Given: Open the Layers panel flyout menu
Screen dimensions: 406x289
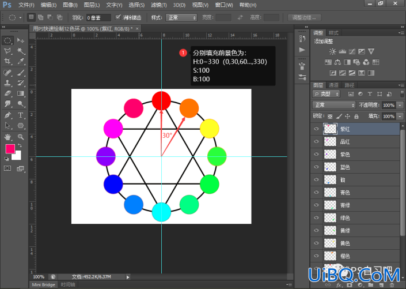Looking at the screenshot, I should tap(401, 85).
